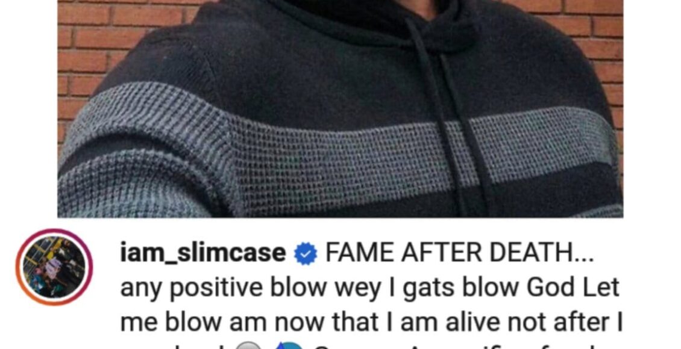The image size is (681, 349).
Task: Select the FAME AFTER DEATH caption text
Action: click(x=459, y=253)
